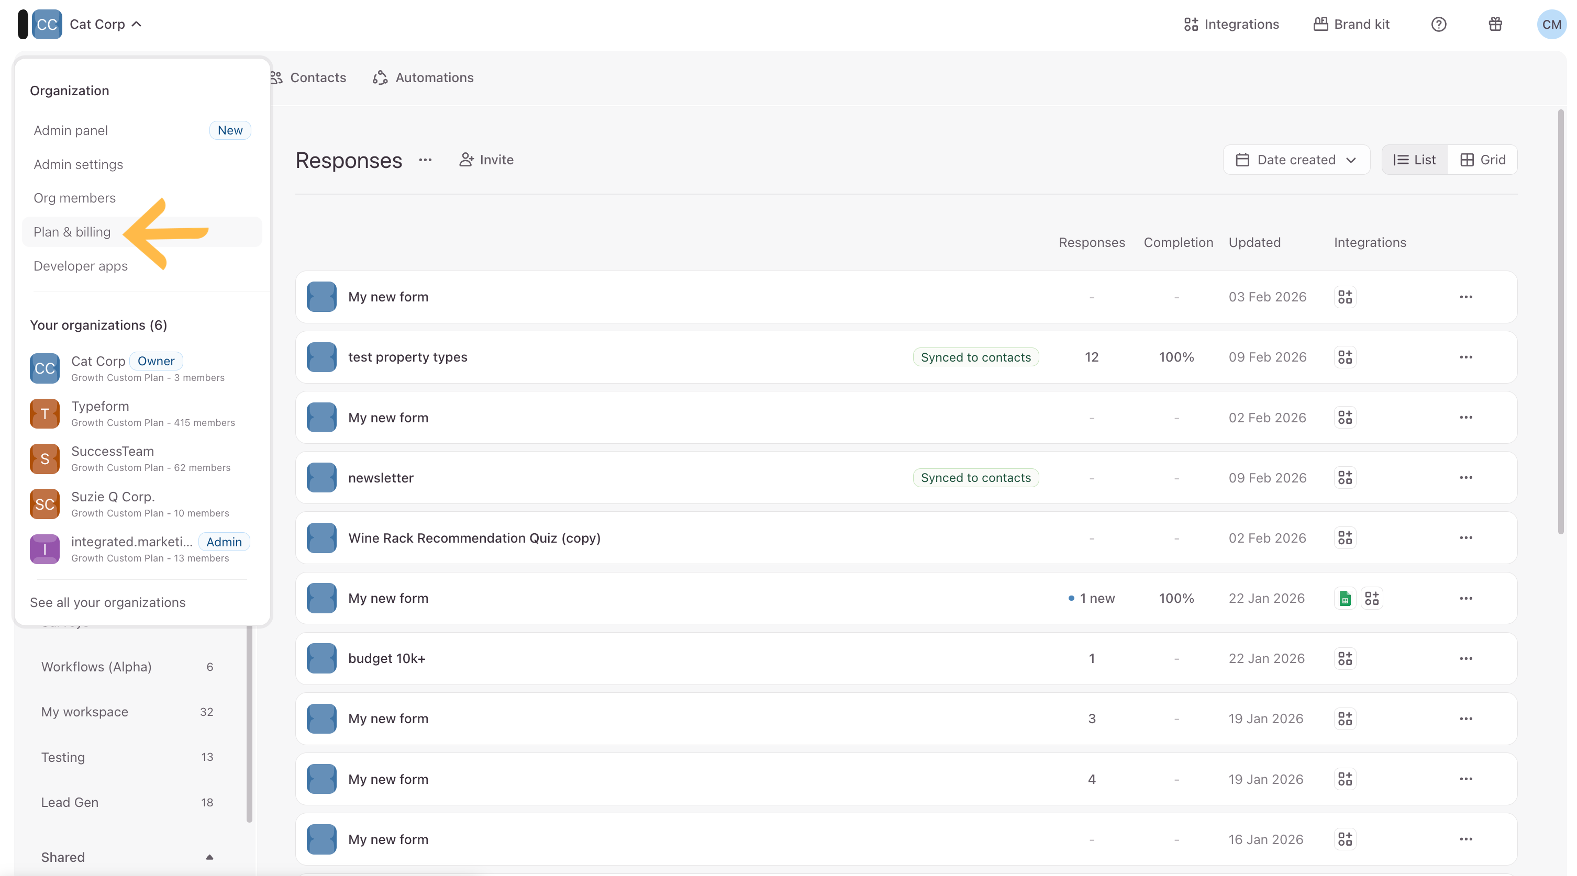Switch to Grid view
The height and width of the screenshot is (876, 1577).
pyautogui.click(x=1482, y=160)
